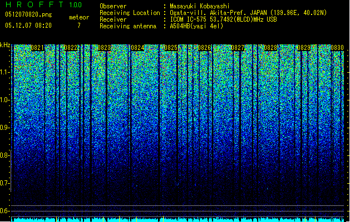Click the 0.9 kHz axis tick label
This screenshot has height=222, width=350.
(5, 128)
